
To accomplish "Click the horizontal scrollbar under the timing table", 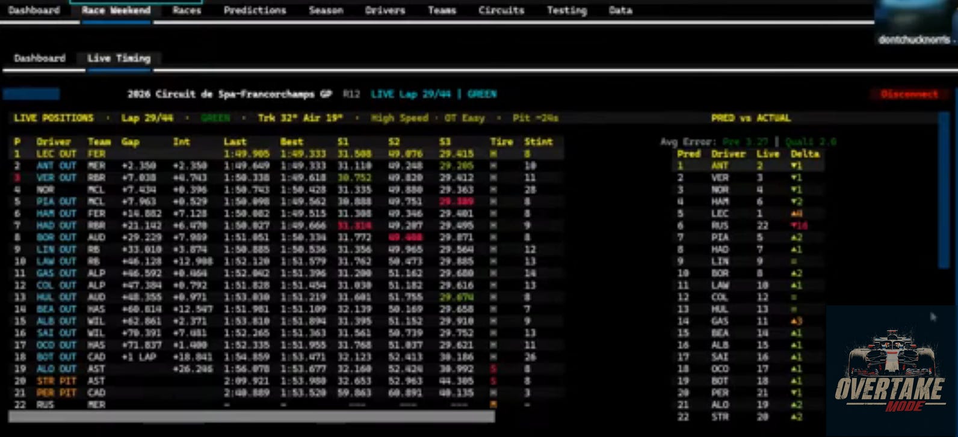I will [252, 416].
